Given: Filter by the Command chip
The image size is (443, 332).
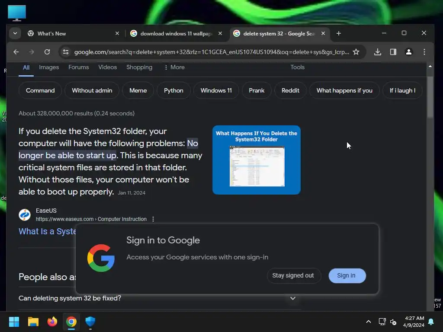Looking at the screenshot, I should coord(40,90).
